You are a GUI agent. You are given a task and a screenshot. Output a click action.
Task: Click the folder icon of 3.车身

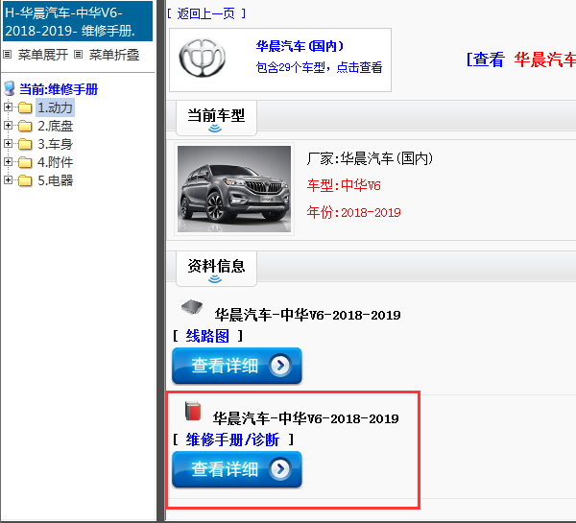25,144
